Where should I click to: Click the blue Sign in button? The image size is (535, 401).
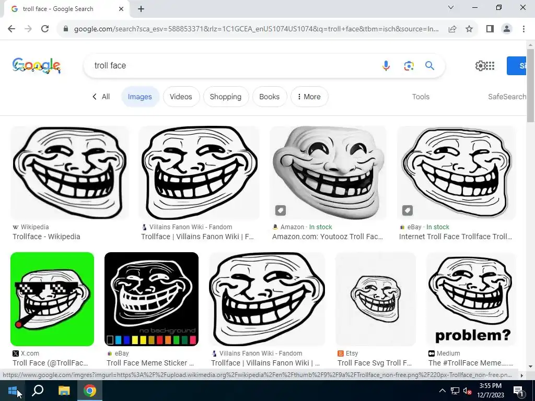[516, 65]
